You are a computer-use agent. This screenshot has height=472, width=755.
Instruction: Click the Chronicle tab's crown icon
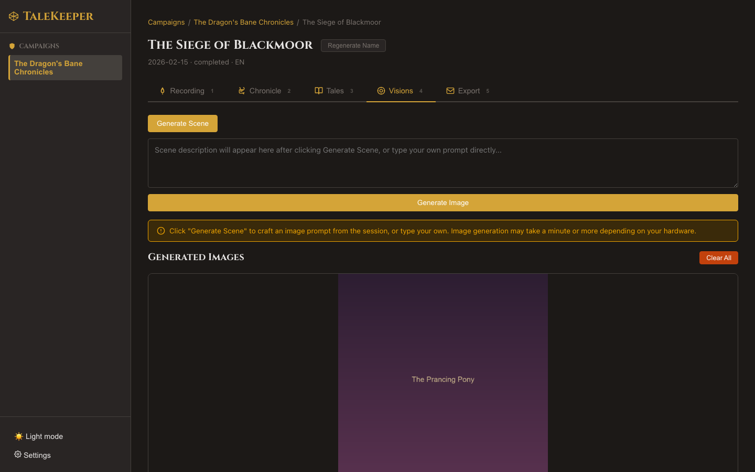(x=241, y=91)
